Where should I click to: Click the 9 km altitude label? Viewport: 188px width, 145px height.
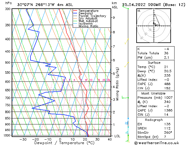pos(114,18)
